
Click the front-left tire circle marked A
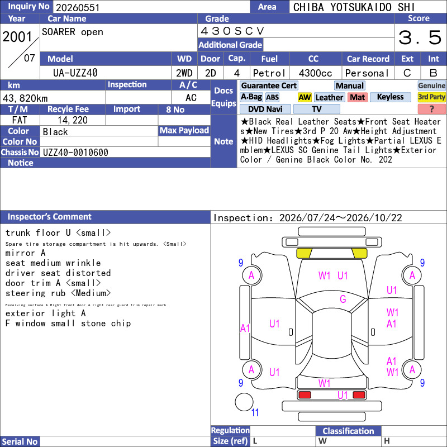252,275
